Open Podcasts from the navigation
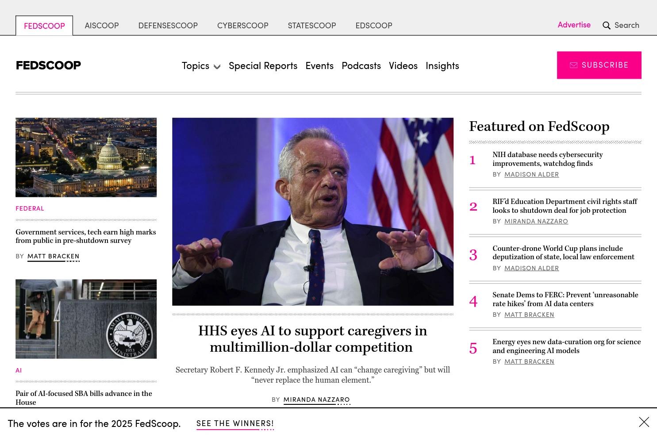 pyautogui.click(x=361, y=65)
